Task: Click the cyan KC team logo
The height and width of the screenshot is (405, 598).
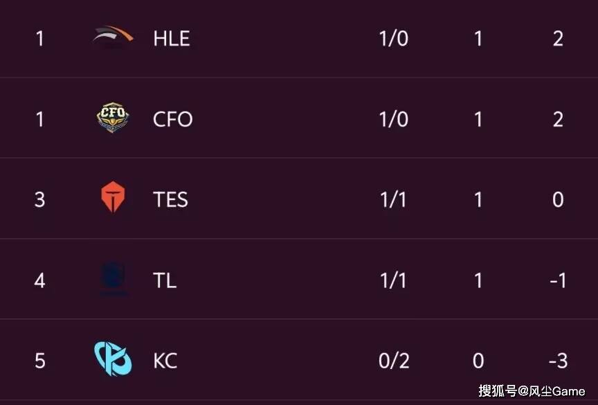Action: coord(112,359)
